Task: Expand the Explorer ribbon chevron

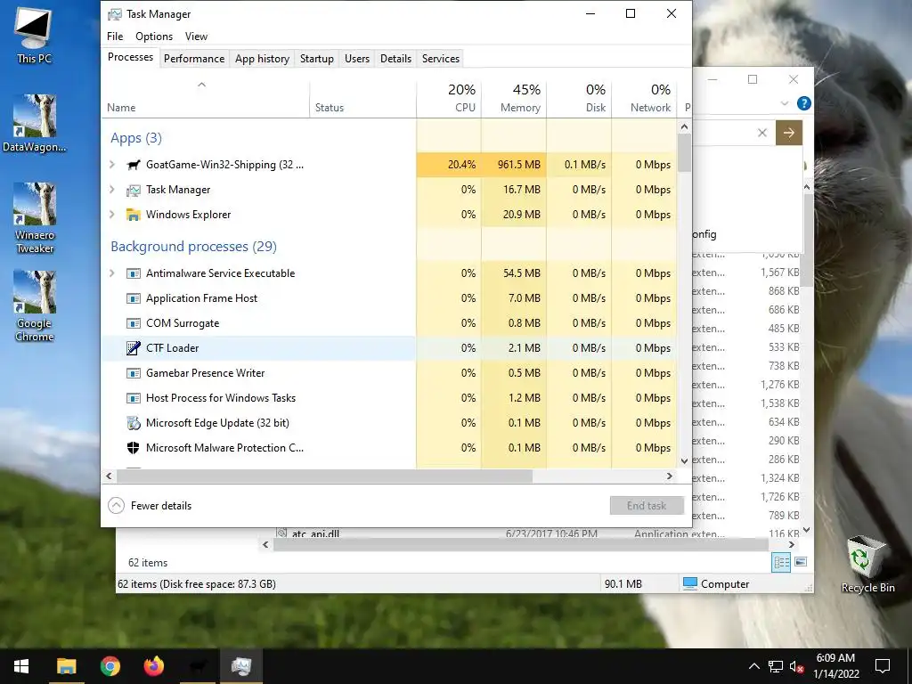Action: (x=784, y=103)
